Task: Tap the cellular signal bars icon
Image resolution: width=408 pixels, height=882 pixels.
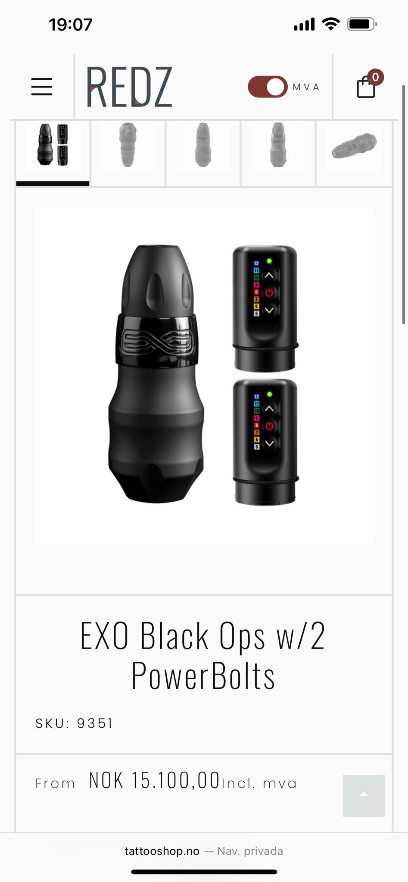Action: (x=304, y=25)
